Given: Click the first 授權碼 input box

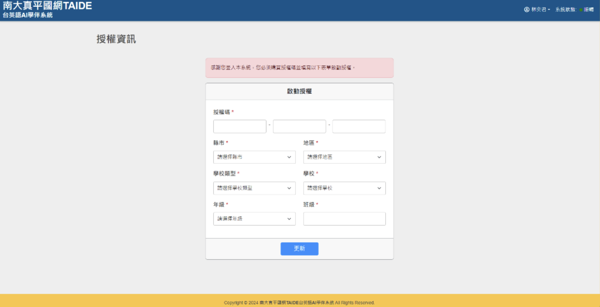Looking at the screenshot, I should point(239,126).
